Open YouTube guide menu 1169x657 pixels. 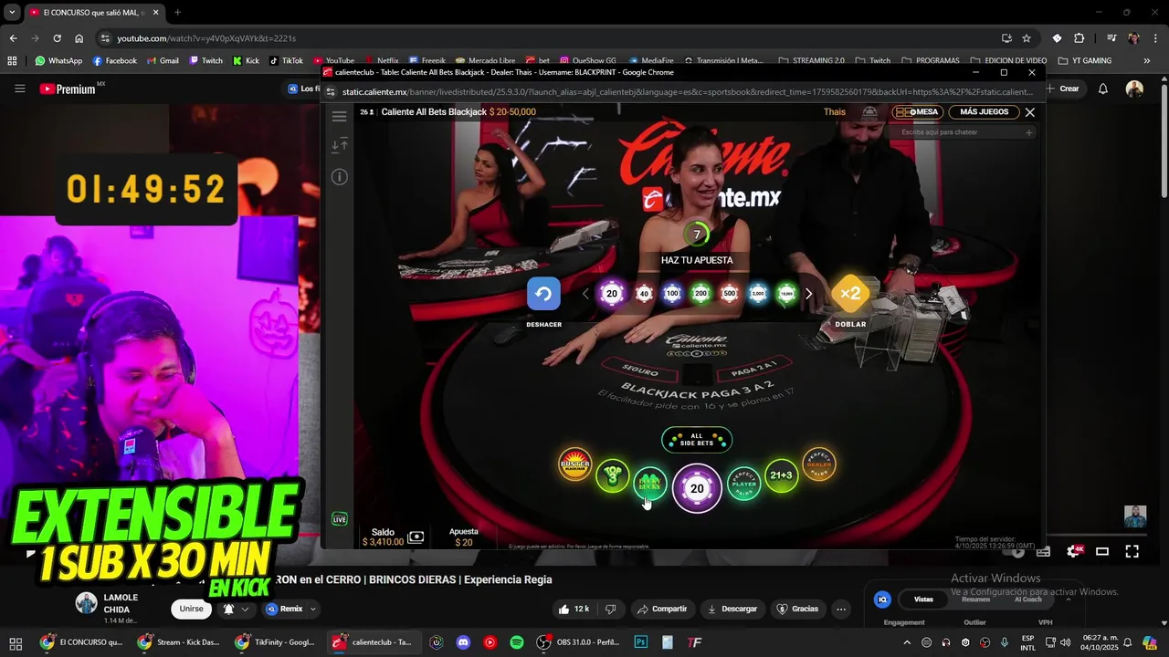click(x=19, y=89)
